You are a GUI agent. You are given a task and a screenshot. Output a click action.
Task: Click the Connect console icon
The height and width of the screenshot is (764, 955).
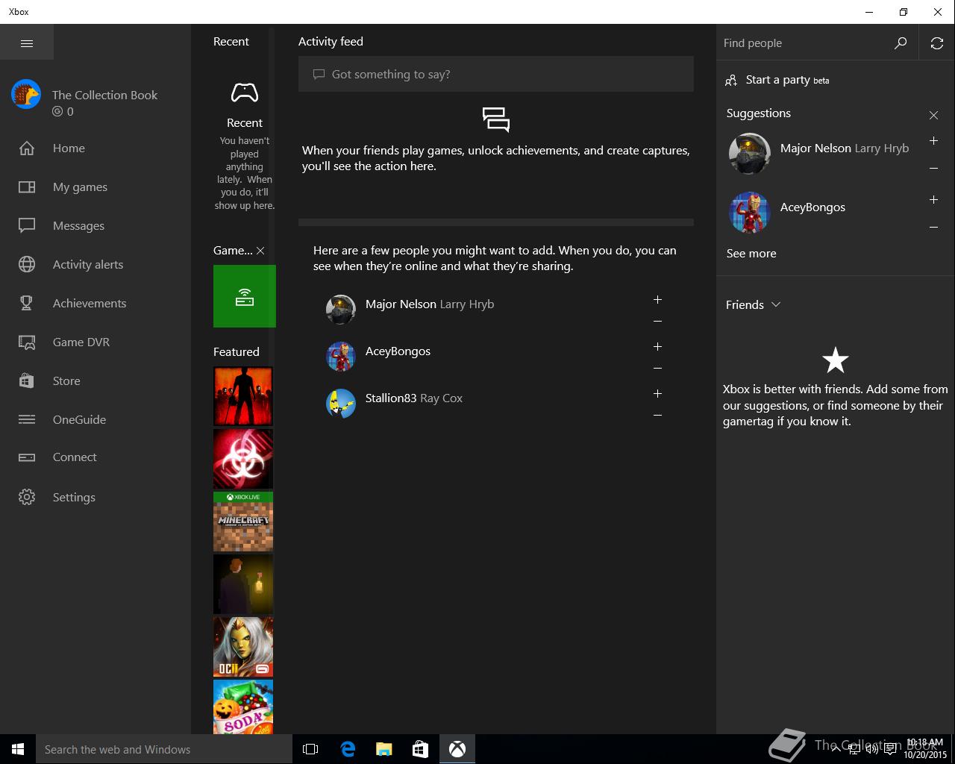(x=27, y=457)
